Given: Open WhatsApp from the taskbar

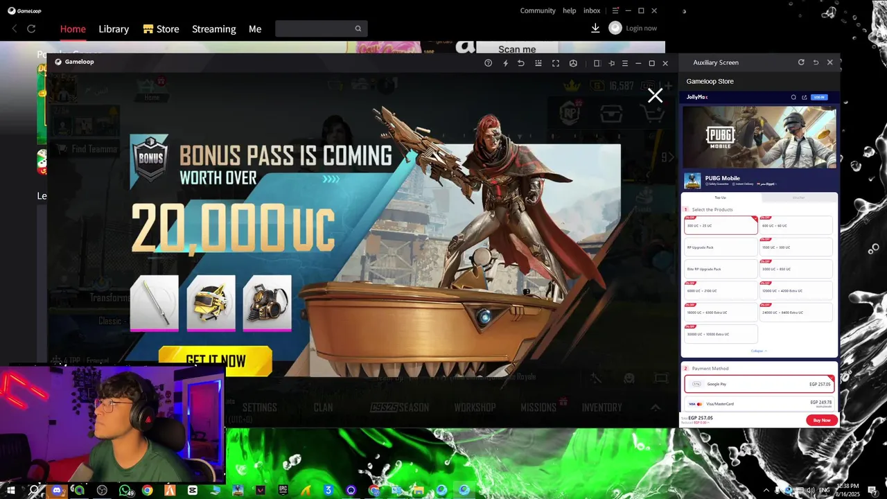Looking at the screenshot, I should [x=125, y=490].
